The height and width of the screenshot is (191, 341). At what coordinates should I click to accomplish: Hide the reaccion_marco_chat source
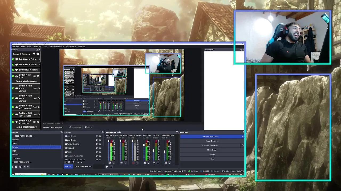pos(97,156)
